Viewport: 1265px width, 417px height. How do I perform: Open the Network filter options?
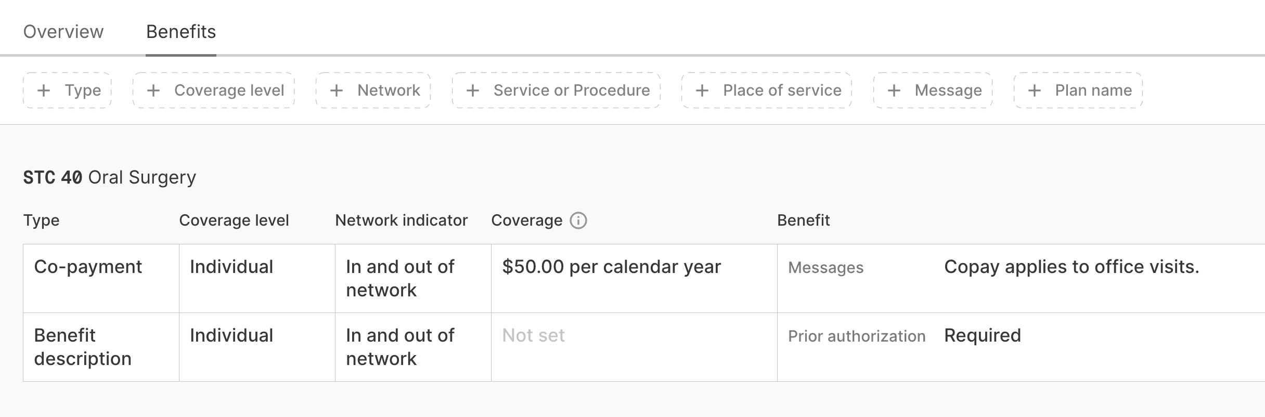click(373, 90)
